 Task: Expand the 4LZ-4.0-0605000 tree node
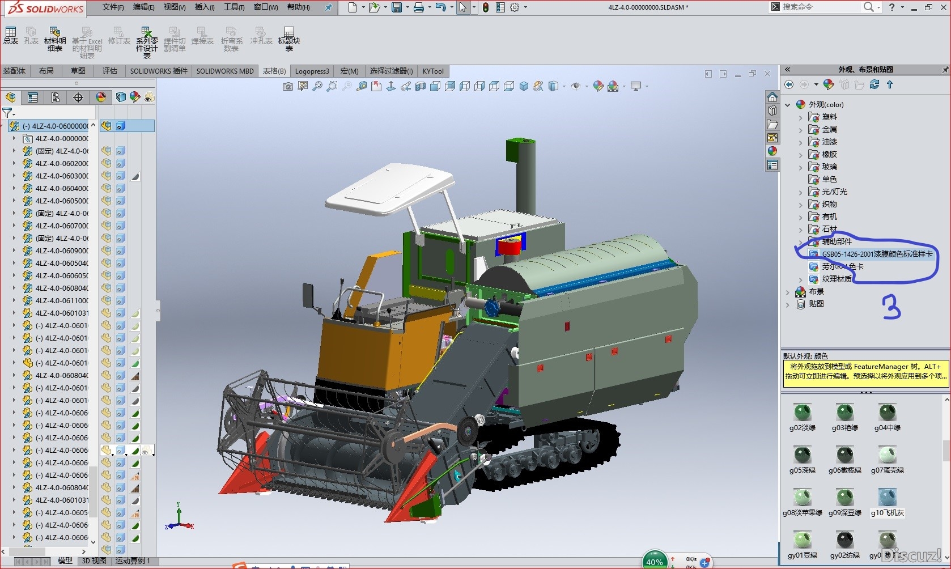tap(14, 201)
